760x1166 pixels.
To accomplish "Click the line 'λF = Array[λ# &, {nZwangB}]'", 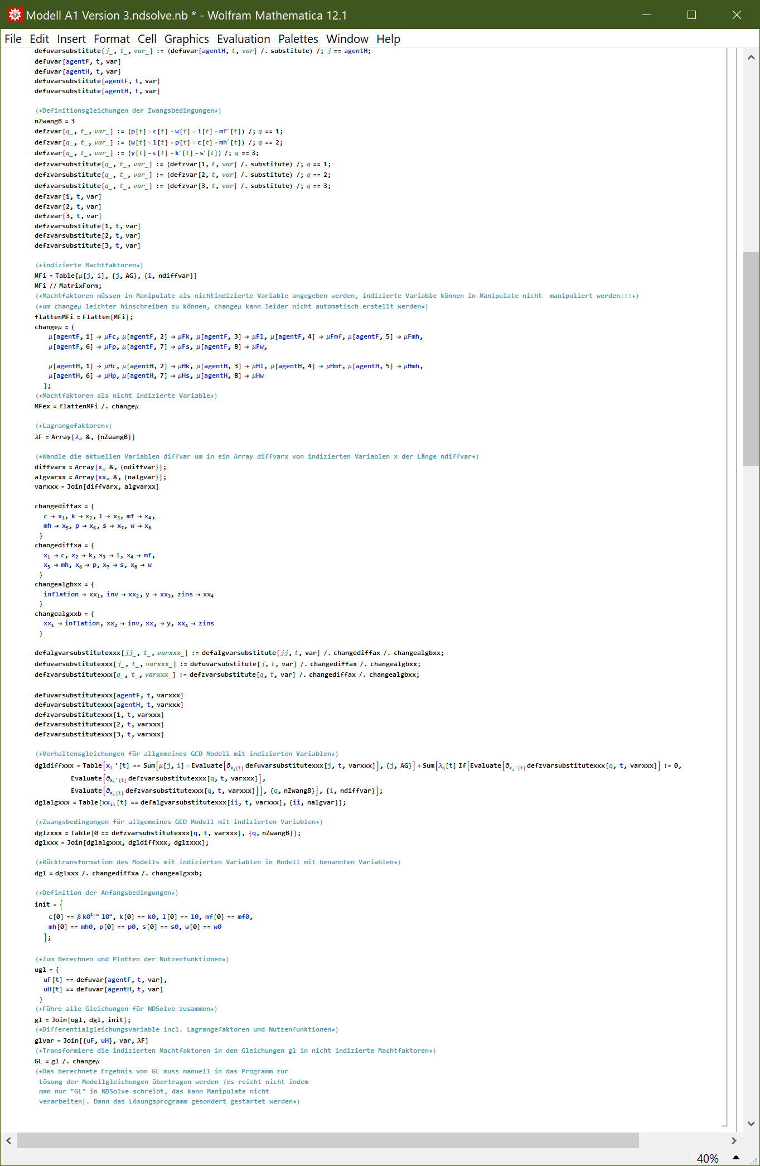I will pos(85,437).
